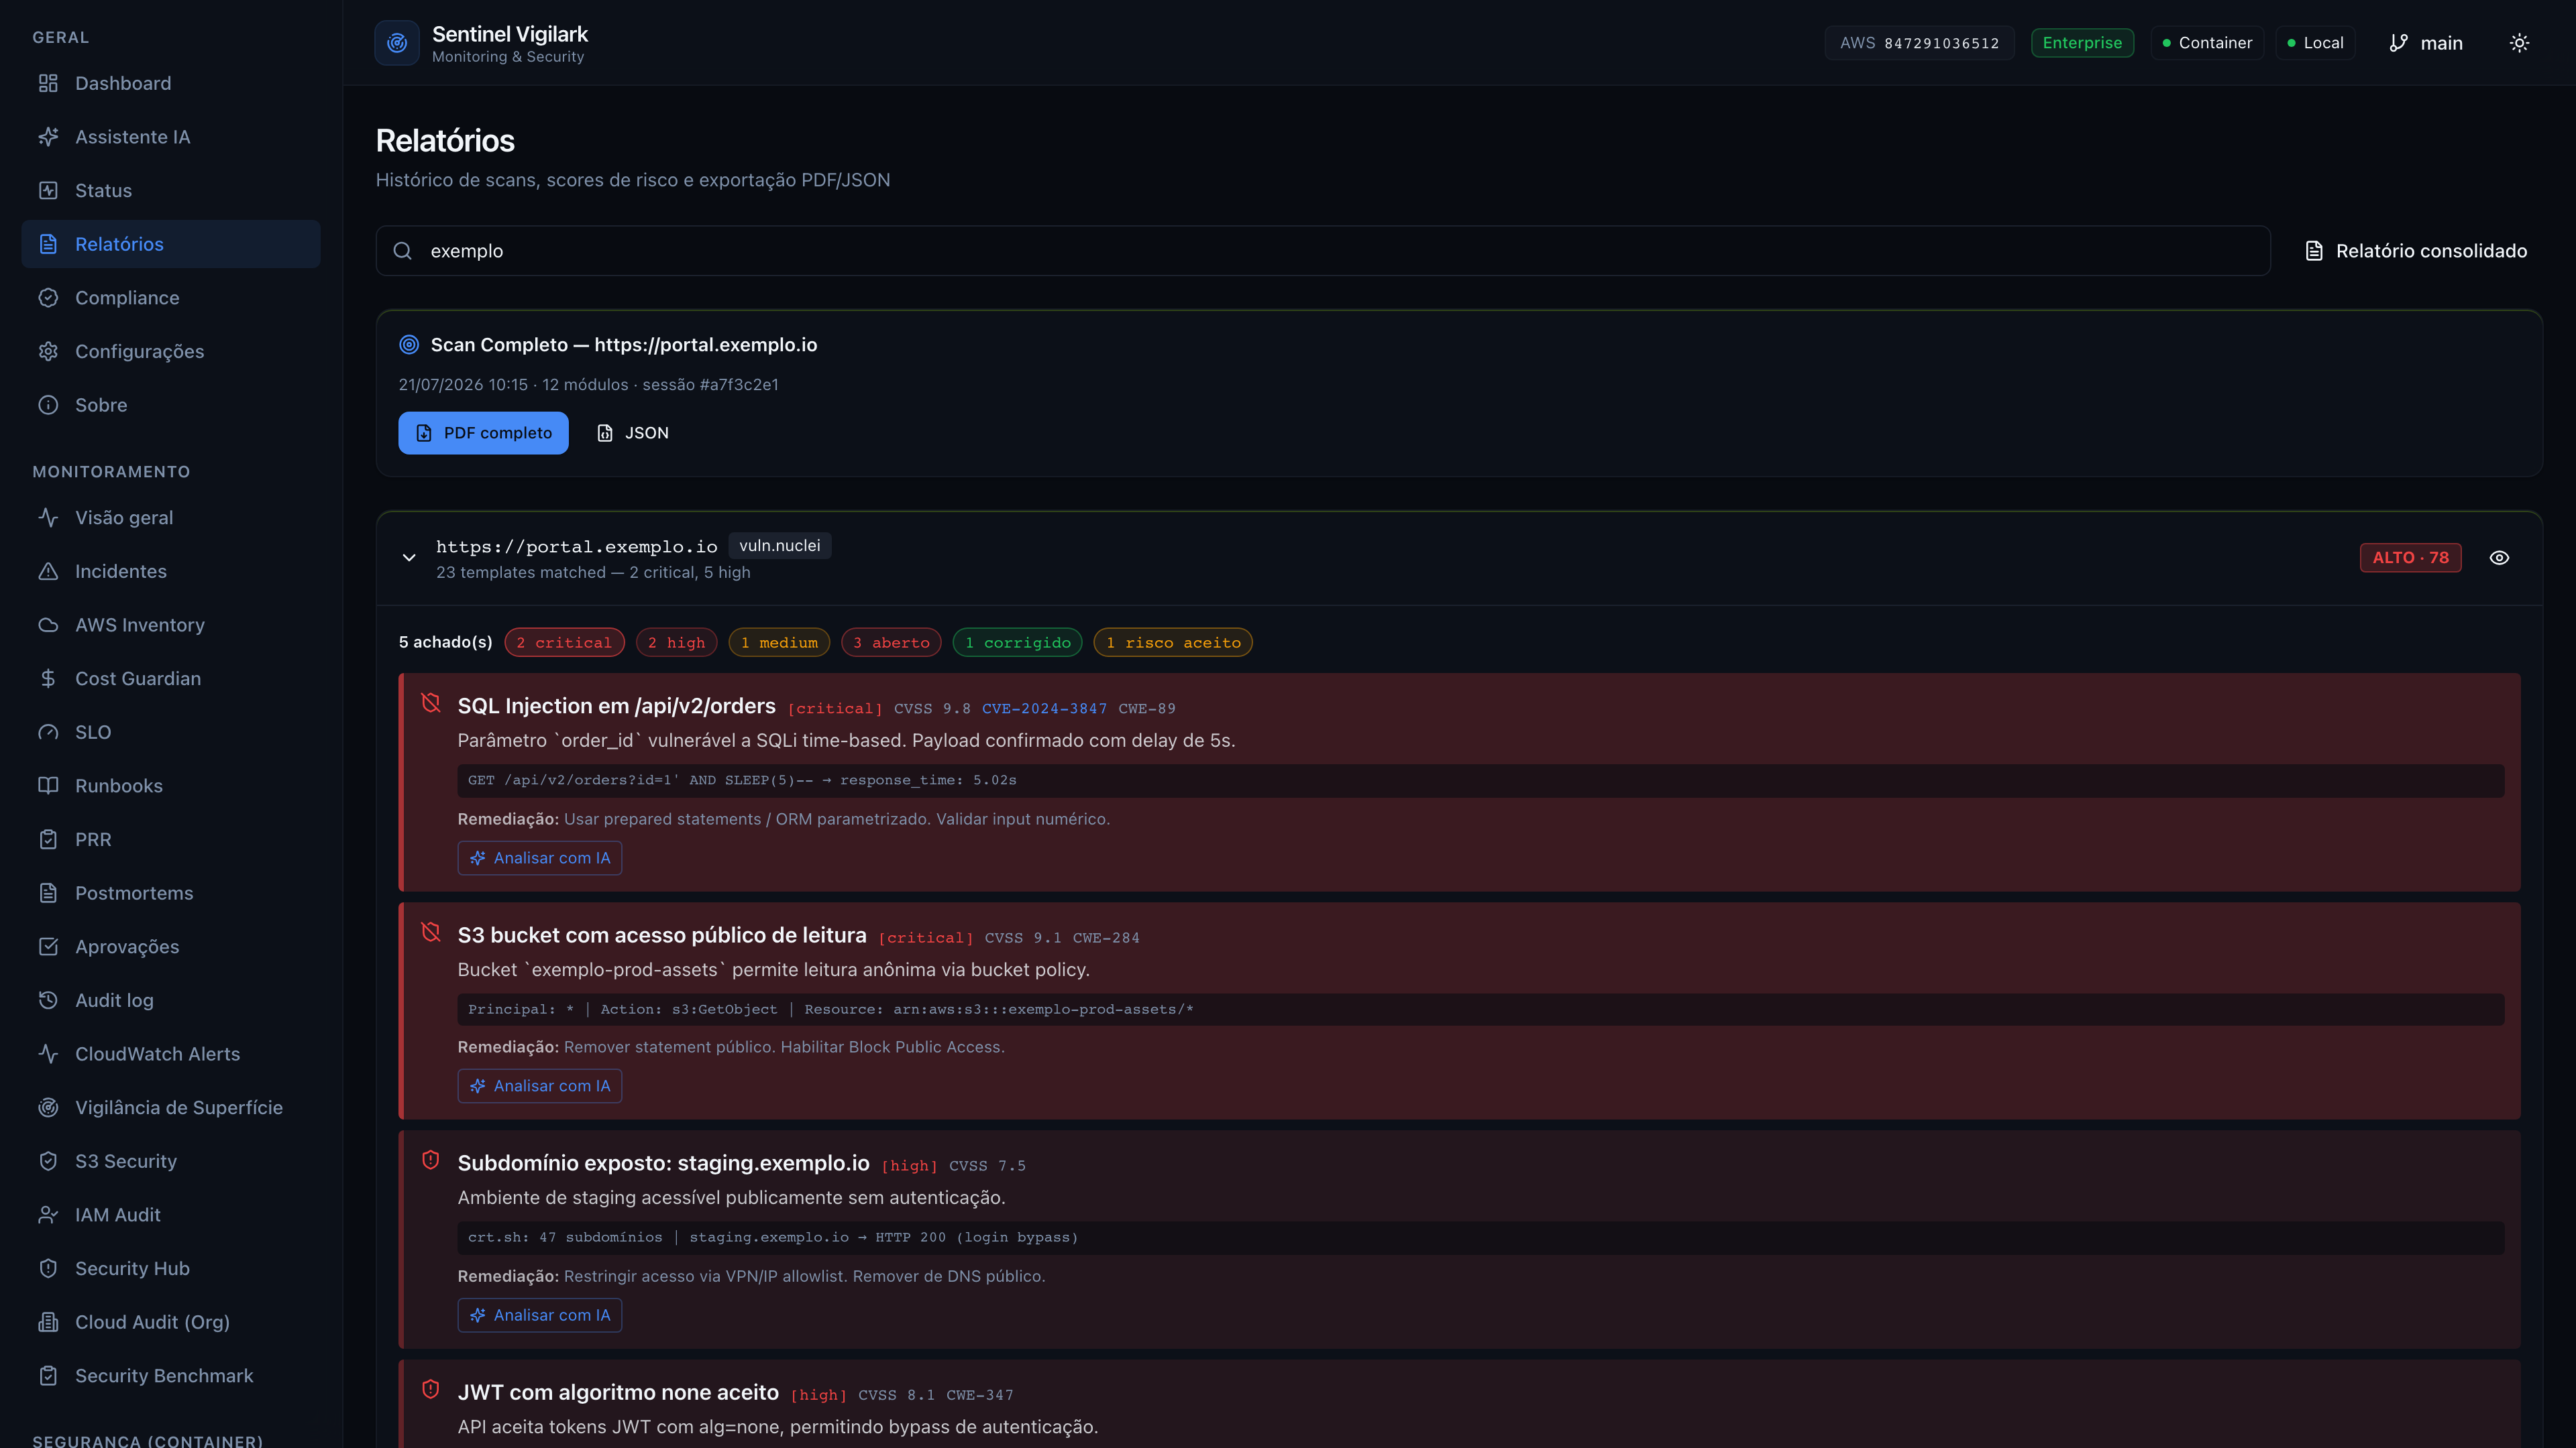Analisar com IA for S3 bucket finding
Viewport: 2576px width, 1448px height.
(x=540, y=1085)
